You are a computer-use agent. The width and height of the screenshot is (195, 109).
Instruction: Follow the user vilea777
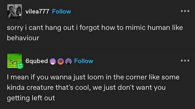[61, 12]
